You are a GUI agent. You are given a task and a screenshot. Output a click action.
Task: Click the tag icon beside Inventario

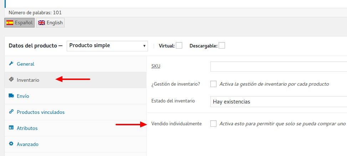[x=11, y=80]
